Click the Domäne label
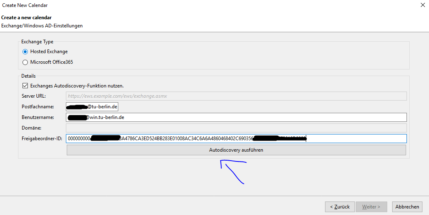The width and height of the screenshot is (429, 215). [x=31, y=128]
